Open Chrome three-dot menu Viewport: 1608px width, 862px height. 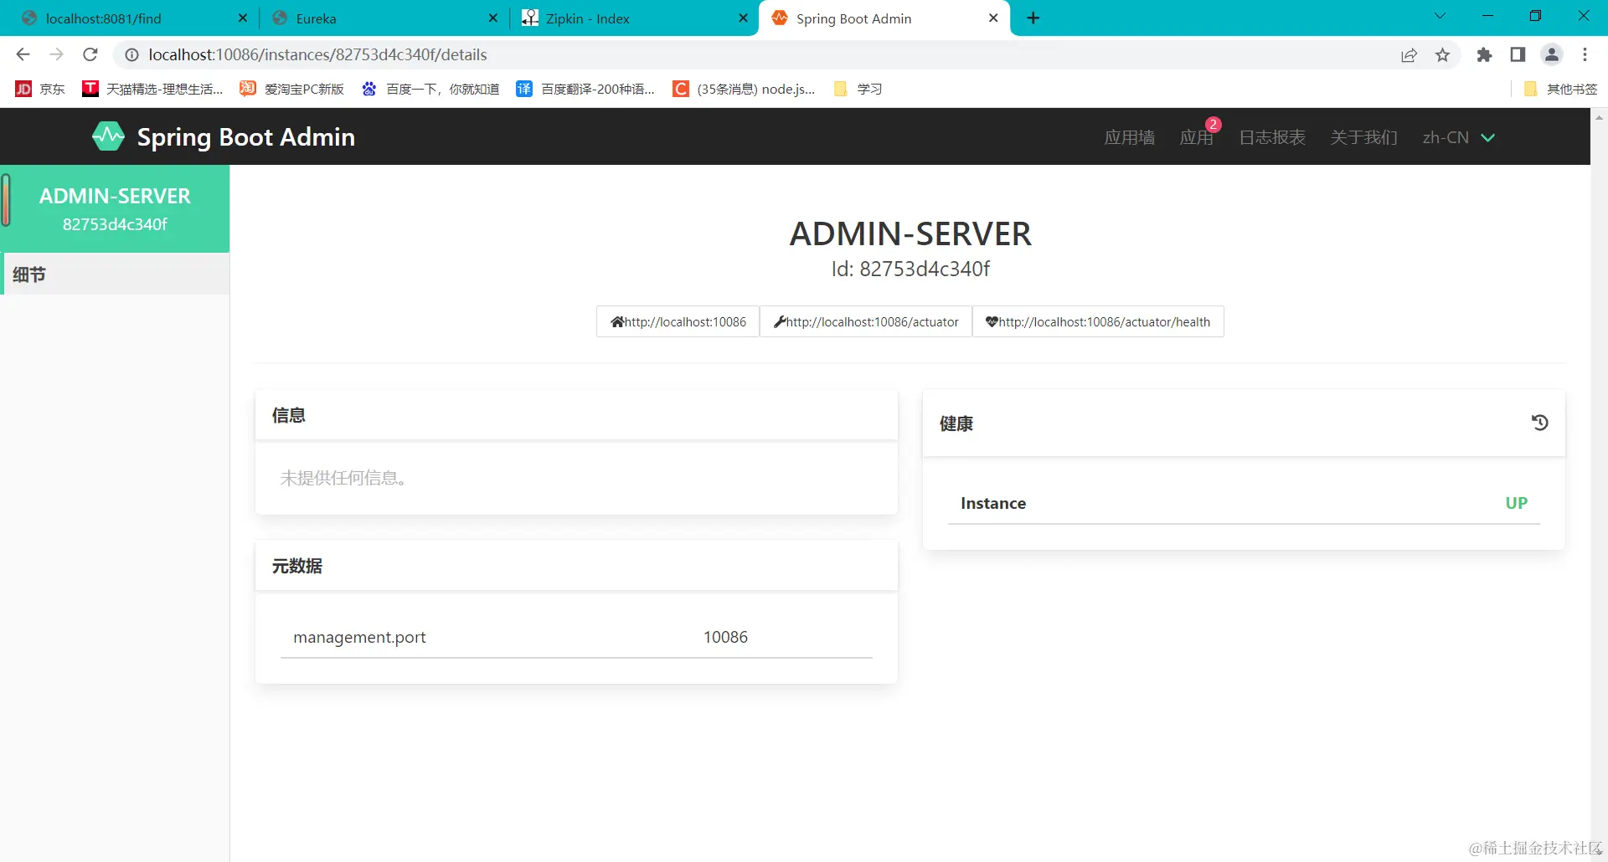[1585, 54]
